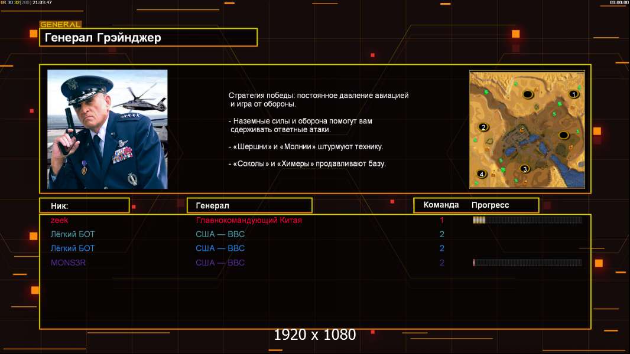Click 'Главнокомандующий Китая' general name

click(x=249, y=220)
